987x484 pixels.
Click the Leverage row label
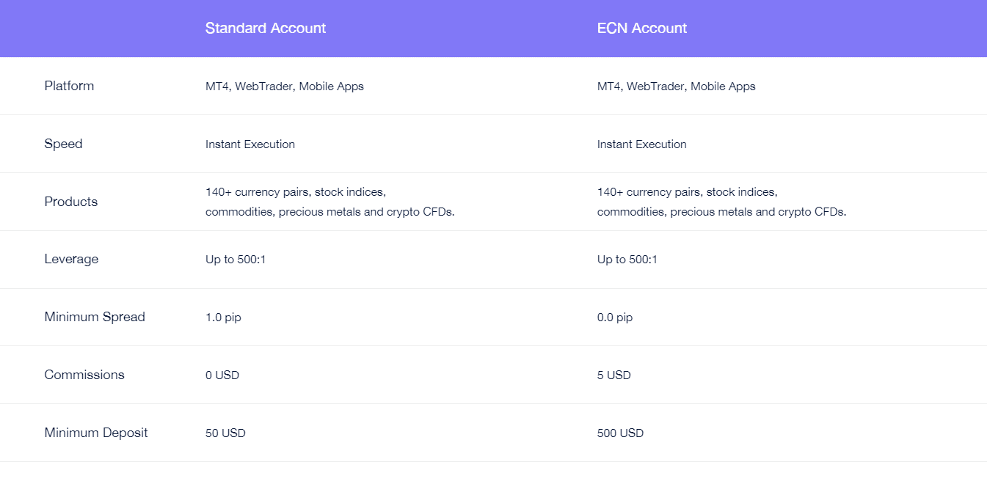[71, 259]
